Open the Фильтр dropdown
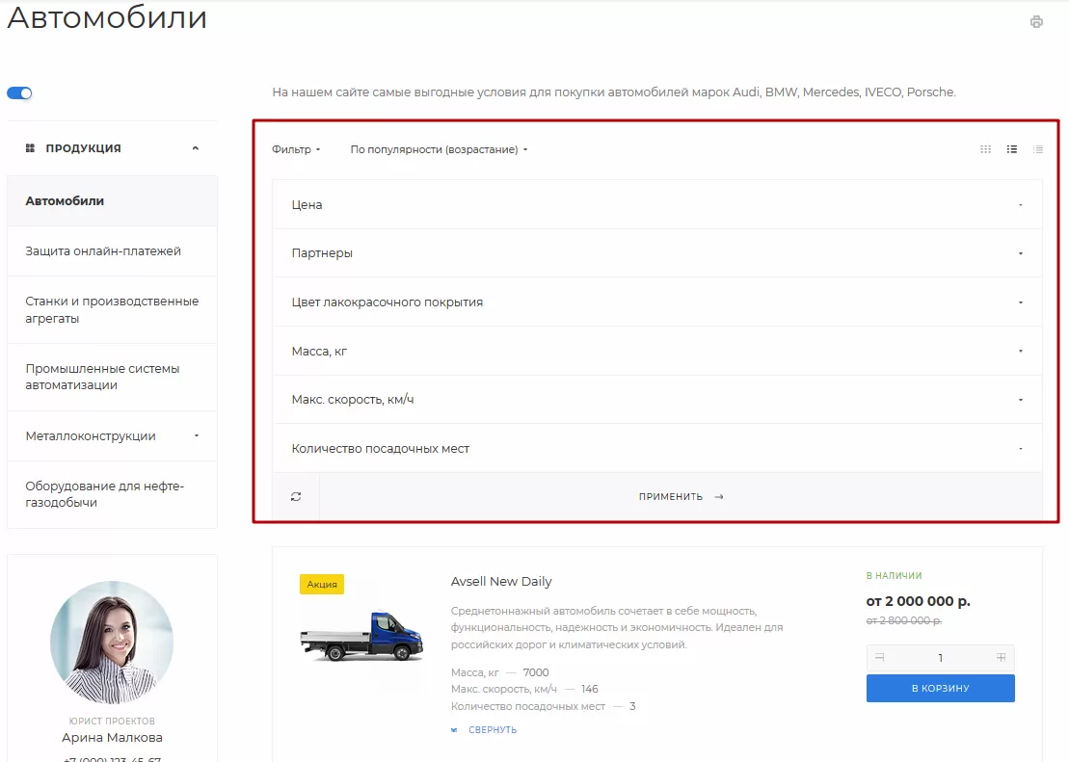The height and width of the screenshot is (762, 1069). [x=296, y=149]
